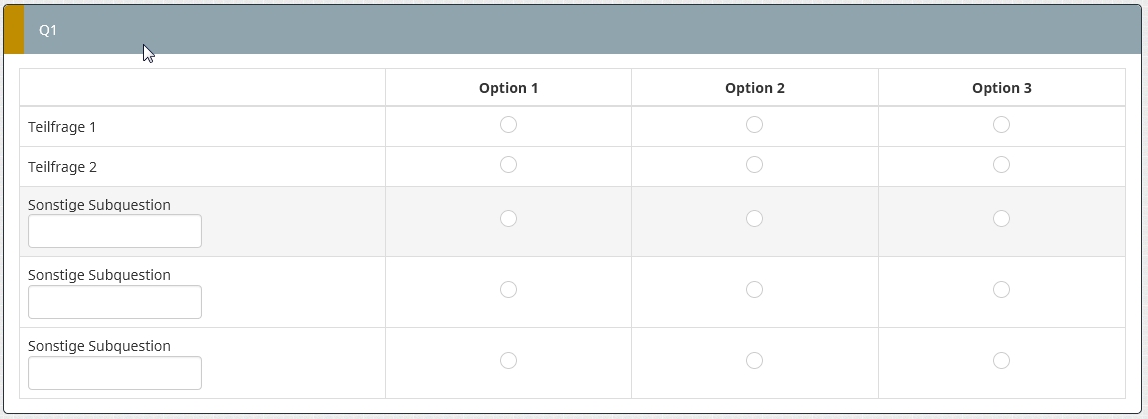This screenshot has width=1148, height=419.
Task: Click the Q1 question header bar
Action: [574, 30]
